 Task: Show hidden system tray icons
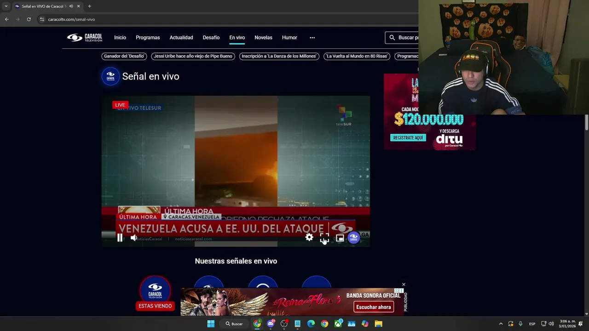(x=501, y=324)
